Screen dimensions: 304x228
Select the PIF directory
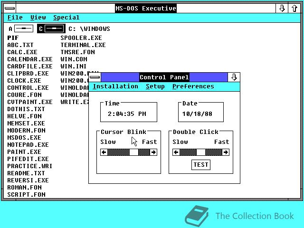pyautogui.click(x=13, y=38)
